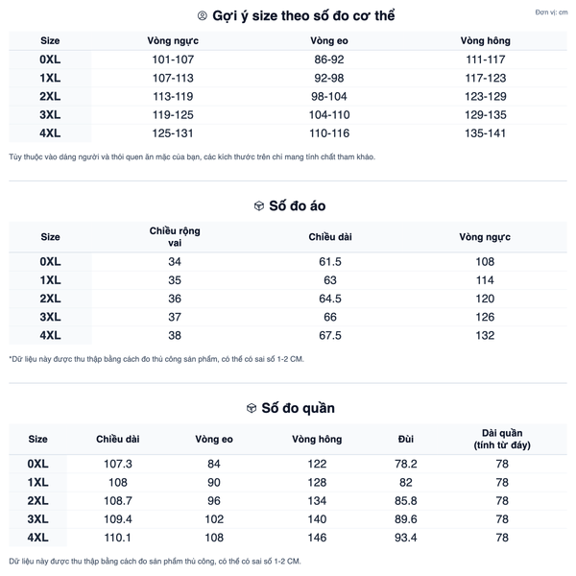Click the 2XL label in shirt table
This screenshot has width=576, height=576.
point(51,299)
